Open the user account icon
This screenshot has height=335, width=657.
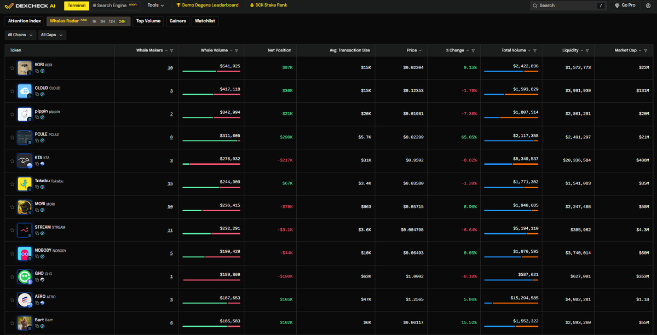pyautogui.click(x=648, y=5)
